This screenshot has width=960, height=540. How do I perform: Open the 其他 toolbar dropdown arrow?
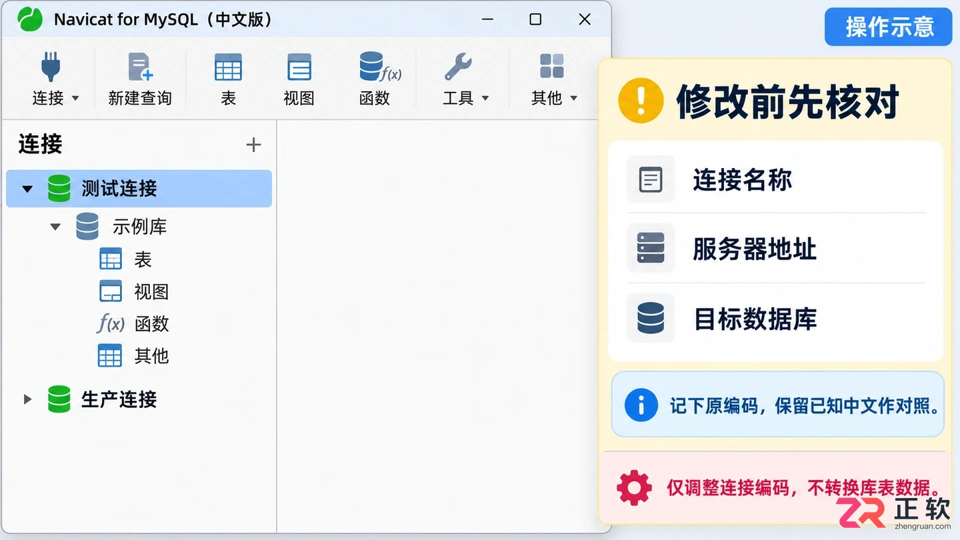573,99
